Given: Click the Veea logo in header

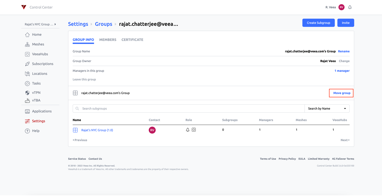Looking at the screenshot, I should 24,7.
